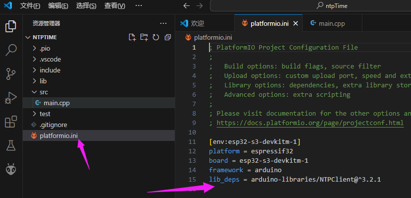Open the Testing flask view
411x198 pixels.
pyautogui.click(x=11, y=145)
